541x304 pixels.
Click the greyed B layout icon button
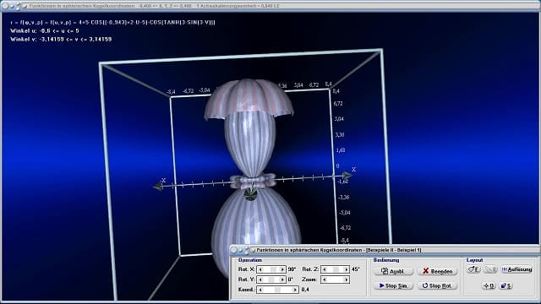coord(490,269)
